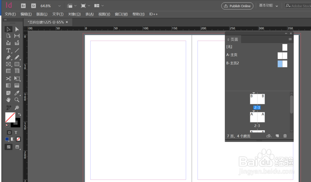Open the arrange documents dropdown
Screen dimensions: 311x182
[x=99, y=6]
